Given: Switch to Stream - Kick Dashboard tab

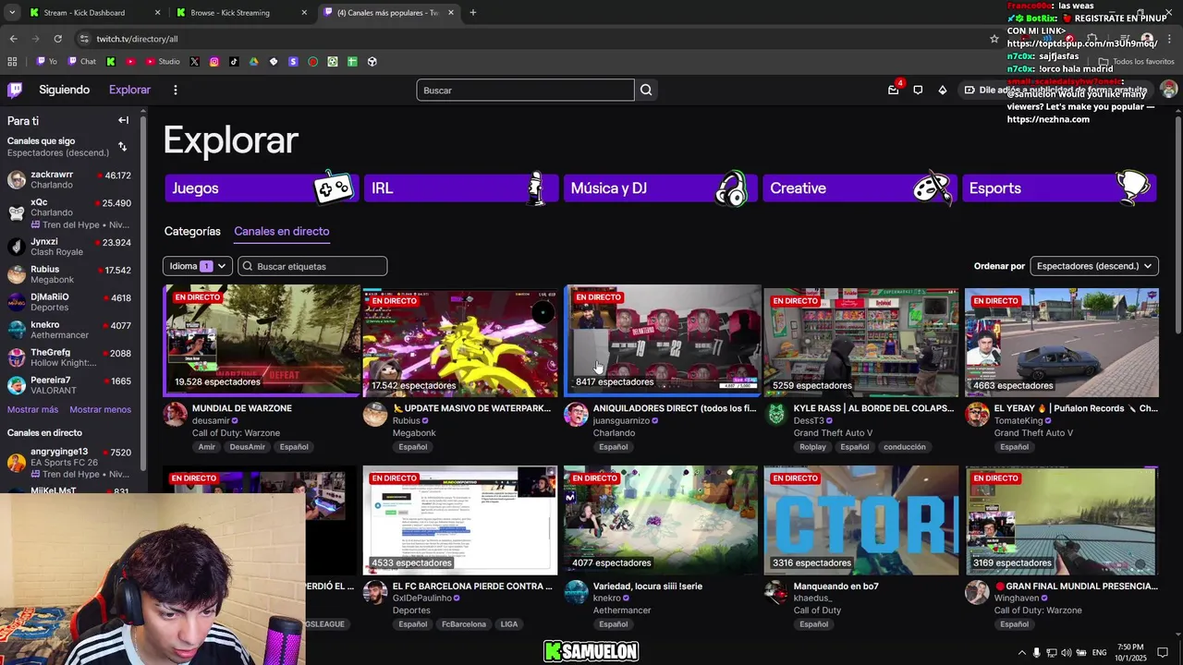Looking at the screenshot, I should (92, 13).
